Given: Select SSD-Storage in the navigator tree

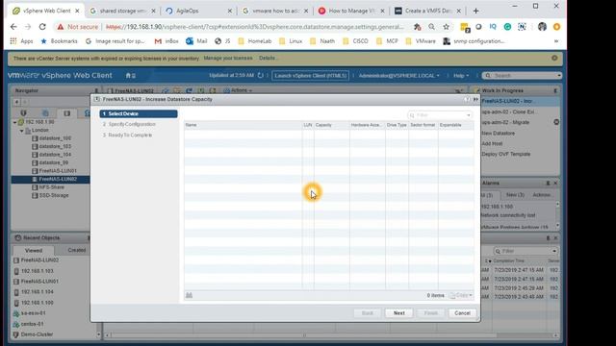Looking at the screenshot, I should click(x=54, y=196).
